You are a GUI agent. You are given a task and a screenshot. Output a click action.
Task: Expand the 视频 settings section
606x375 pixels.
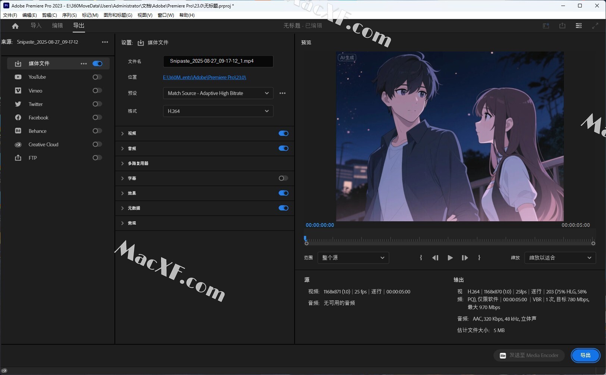click(x=122, y=133)
